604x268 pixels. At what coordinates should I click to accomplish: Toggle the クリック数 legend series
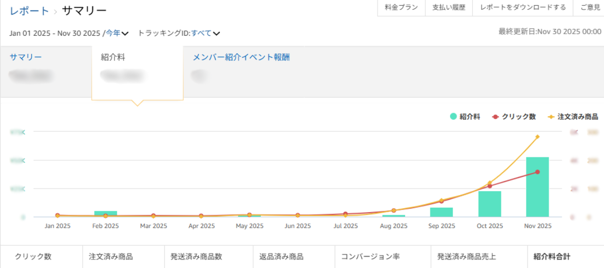[514, 117]
